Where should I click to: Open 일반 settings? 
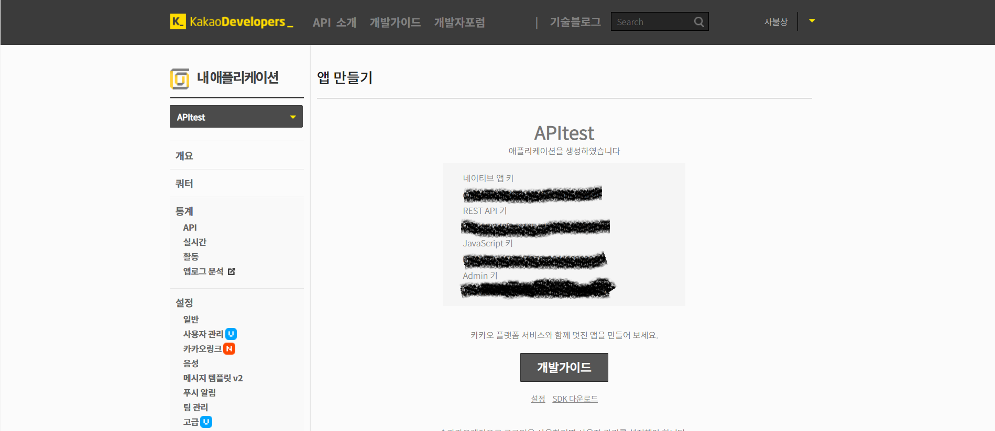191,320
